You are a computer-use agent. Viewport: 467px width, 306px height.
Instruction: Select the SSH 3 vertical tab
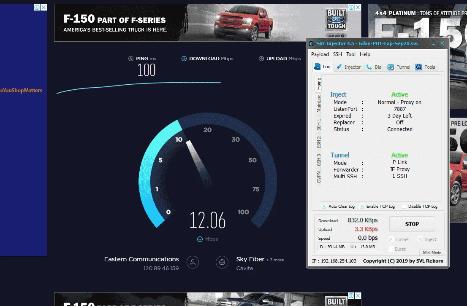point(319,160)
